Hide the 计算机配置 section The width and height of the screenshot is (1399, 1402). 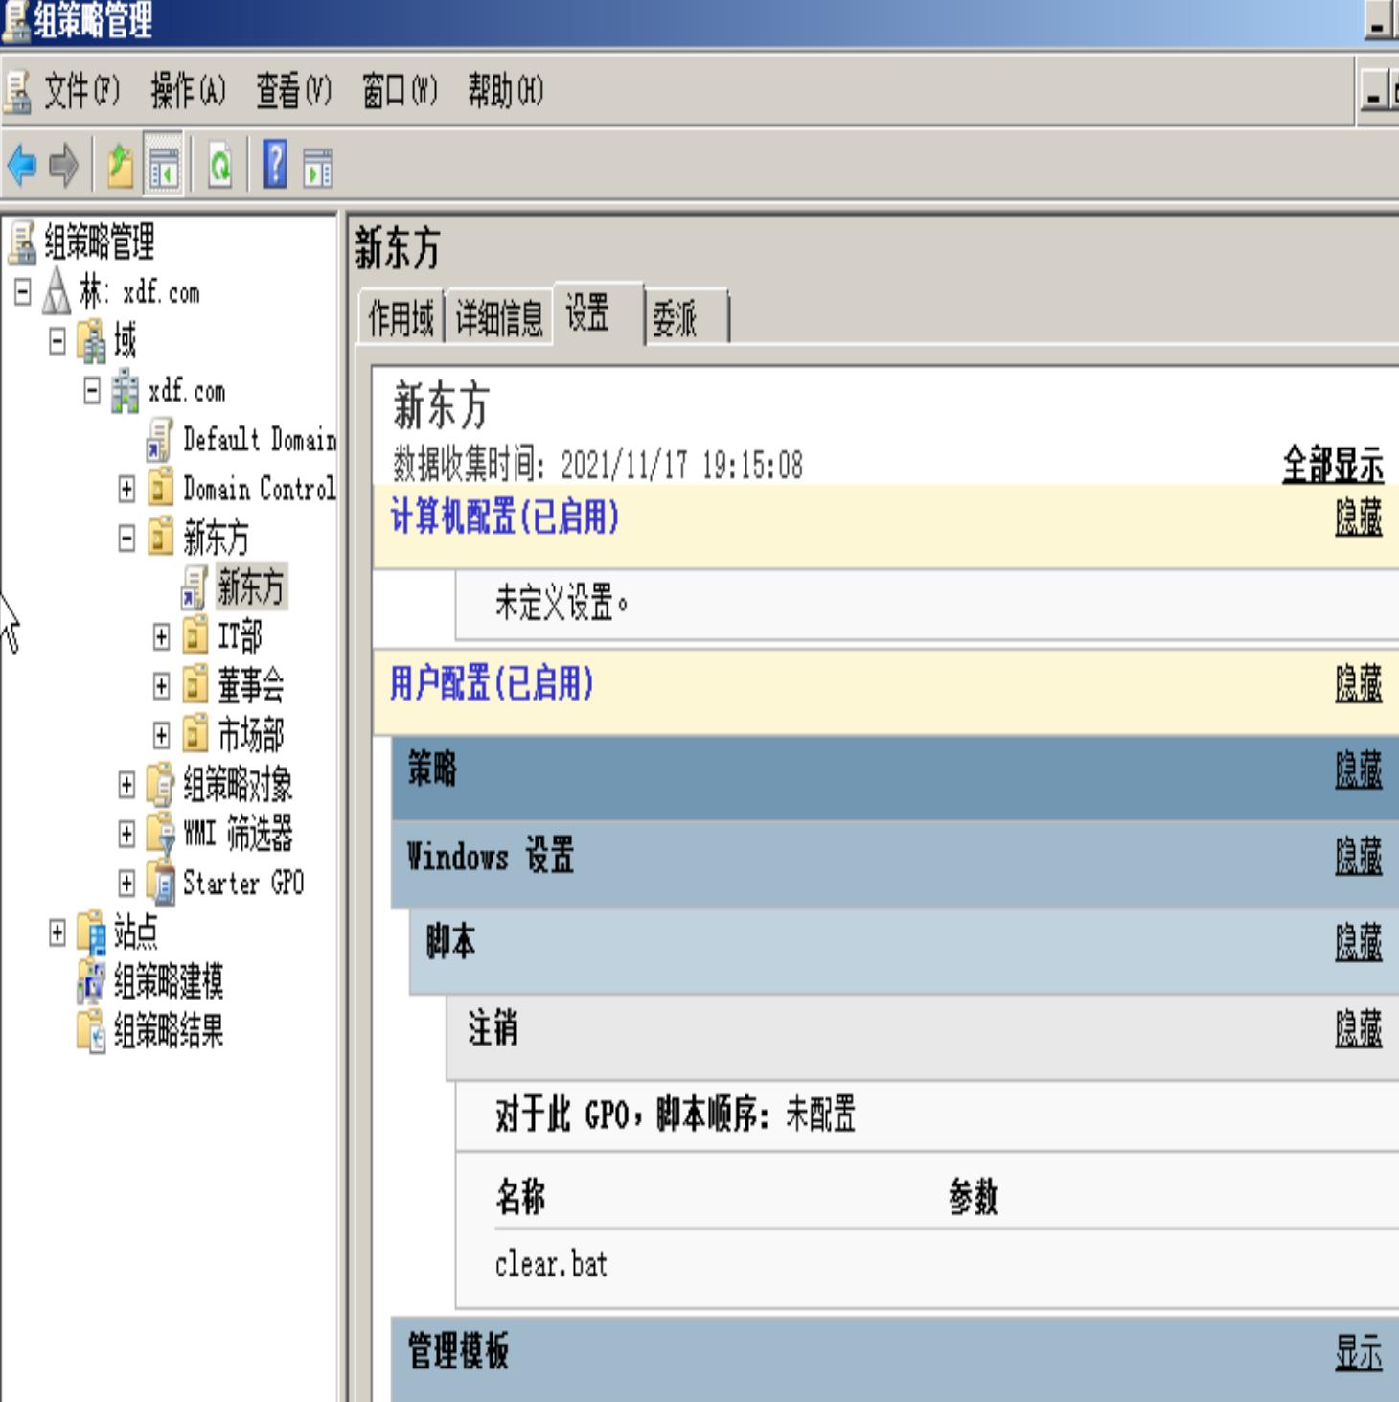[x=1359, y=518]
